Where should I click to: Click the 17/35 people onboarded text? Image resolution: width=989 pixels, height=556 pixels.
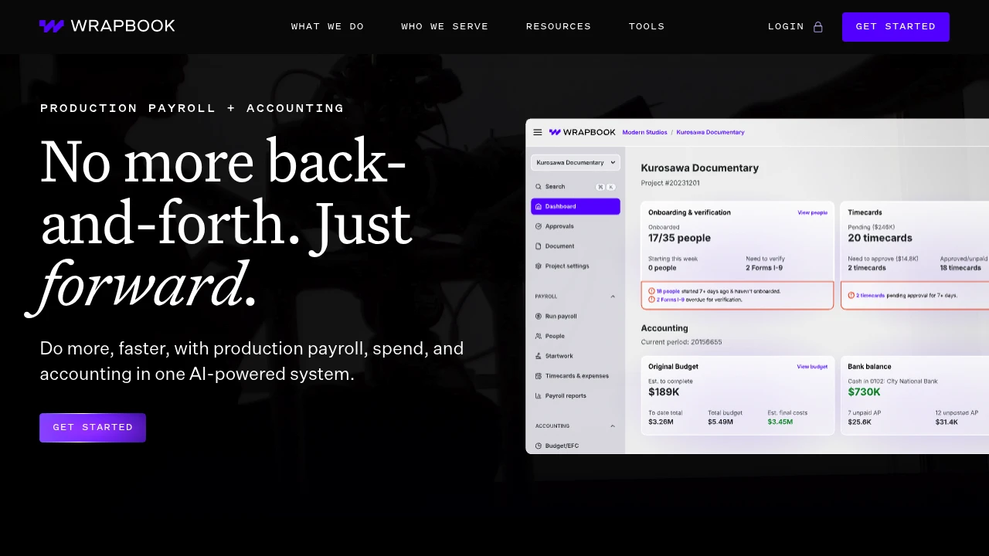679,238
